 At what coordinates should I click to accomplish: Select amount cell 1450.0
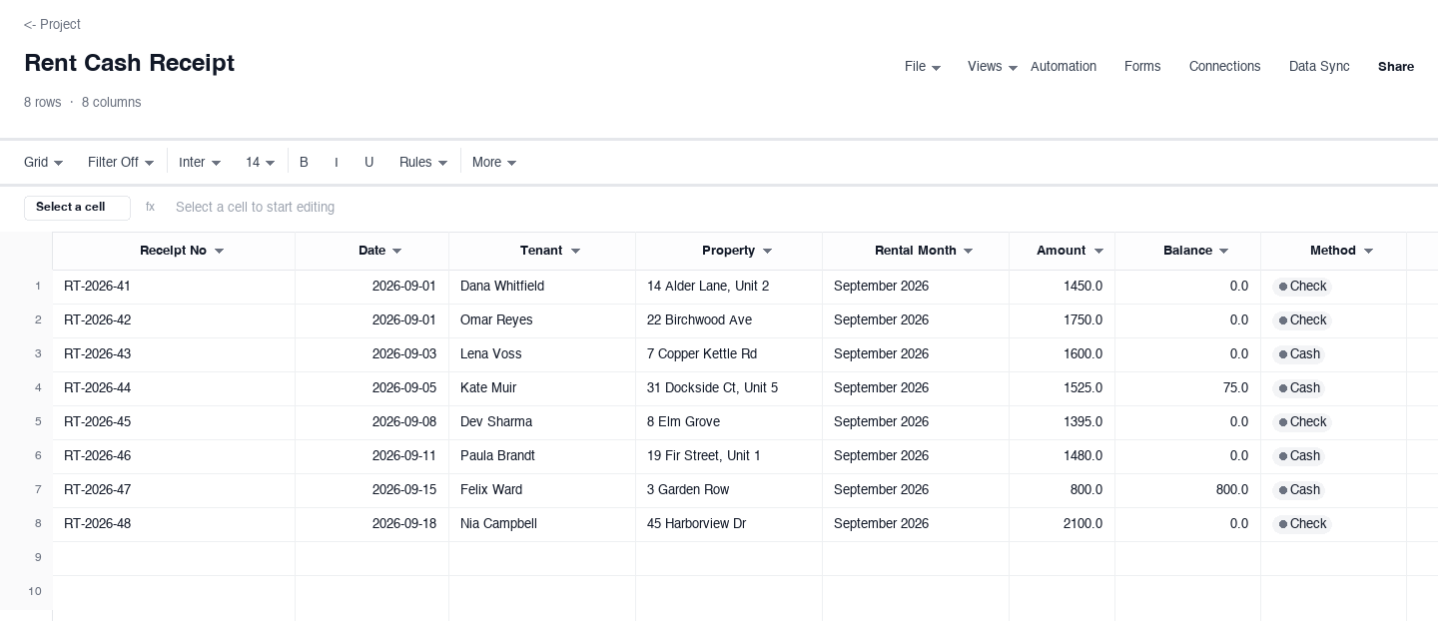(x=1063, y=287)
